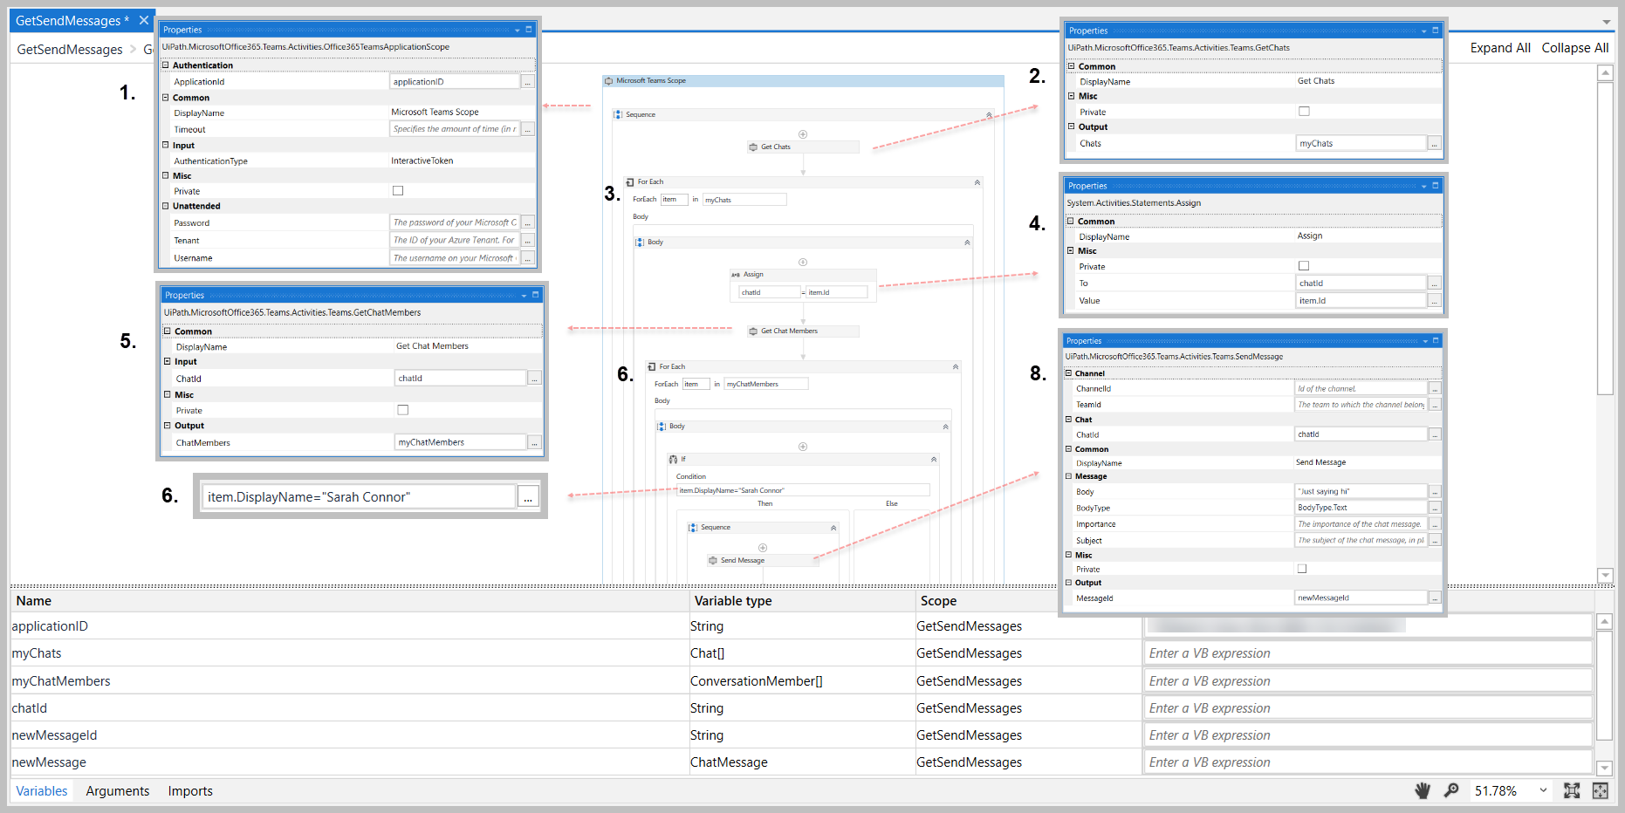Toggle Private checkbox in Get Chats properties

1304,112
